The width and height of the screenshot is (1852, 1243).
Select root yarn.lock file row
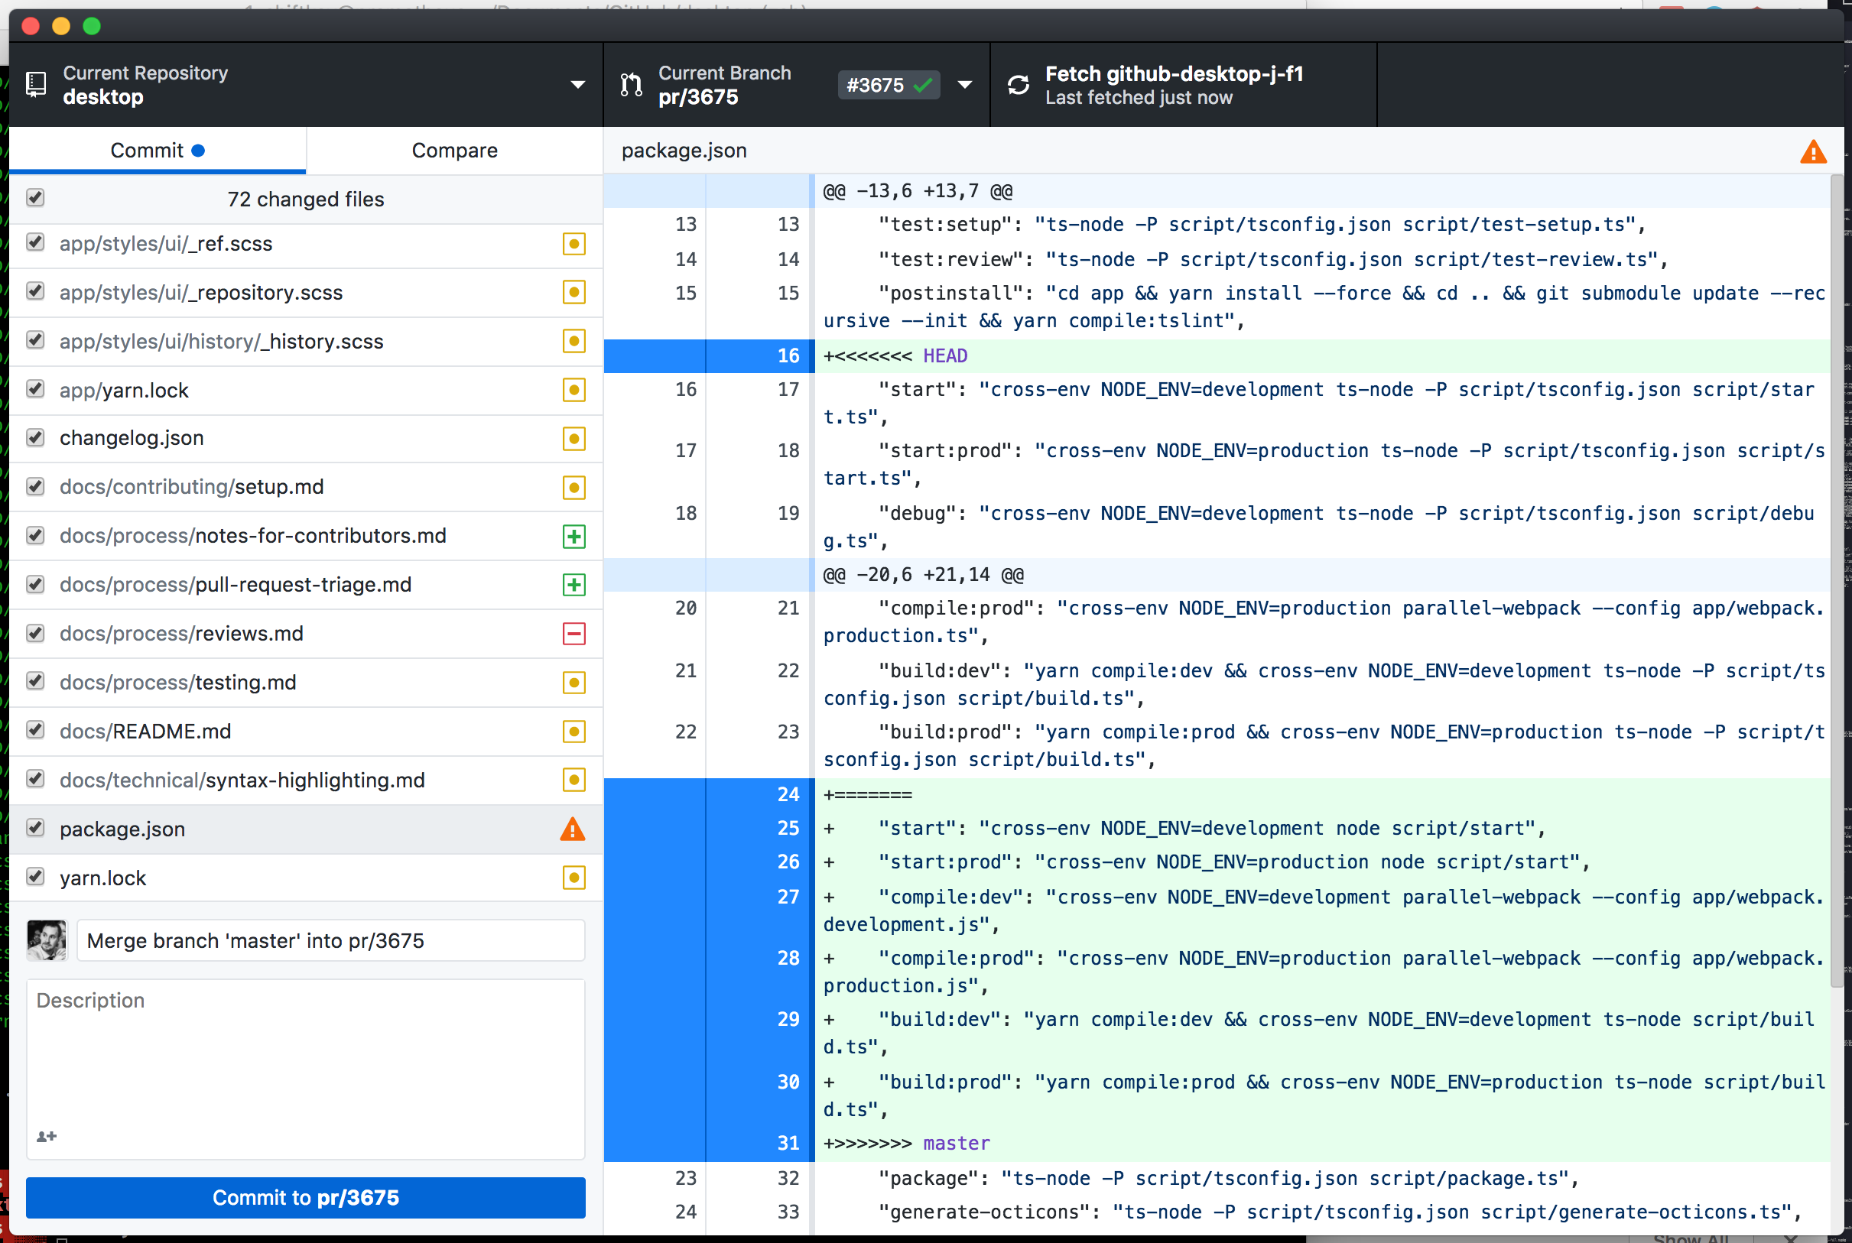[x=306, y=878]
